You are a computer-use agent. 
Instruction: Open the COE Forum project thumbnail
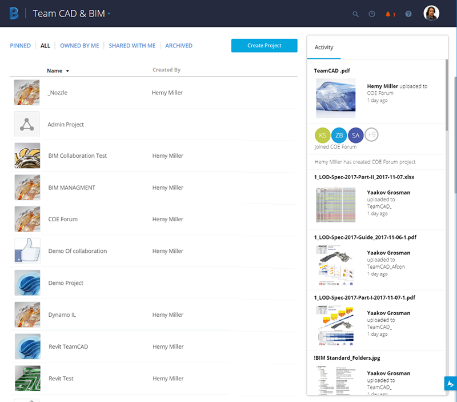27,219
